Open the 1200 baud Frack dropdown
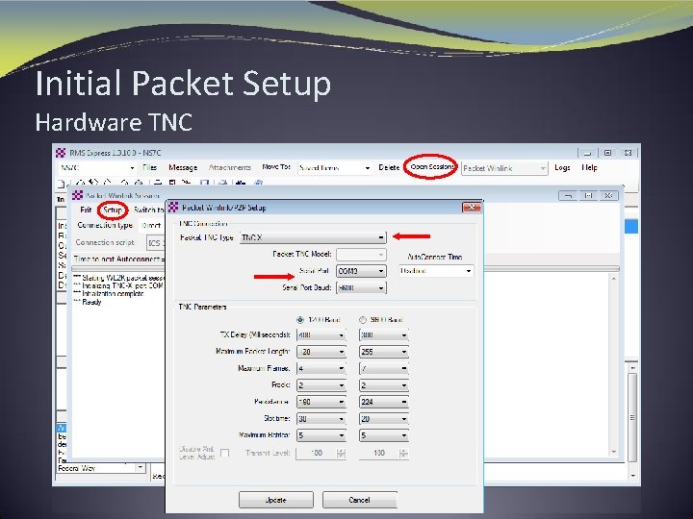 (341, 385)
